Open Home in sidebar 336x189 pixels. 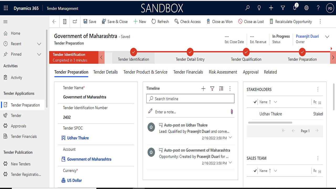[15, 33]
